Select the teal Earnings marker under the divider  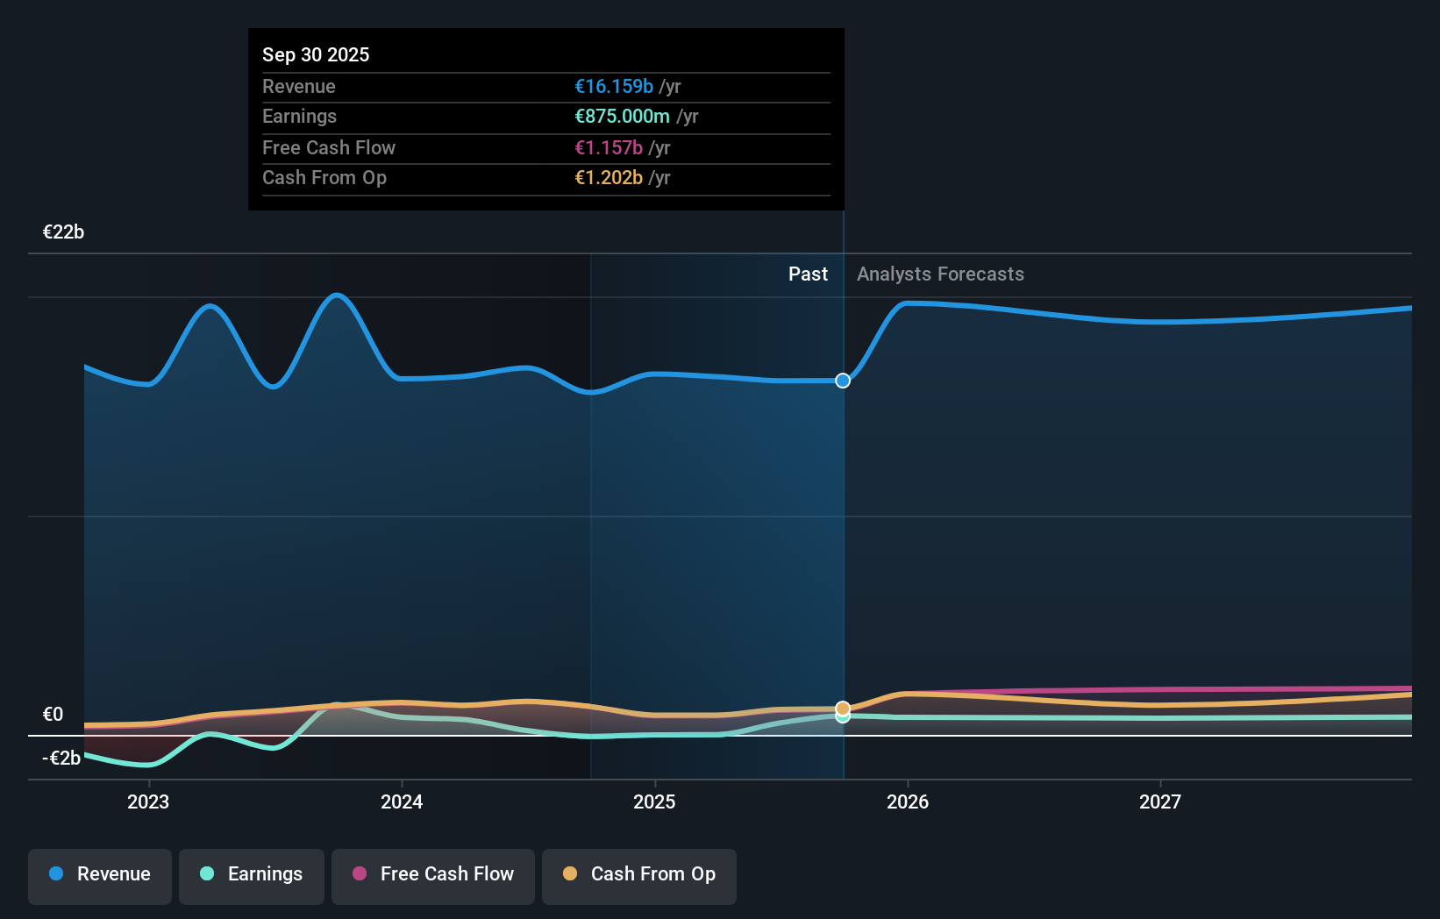pyautogui.click(x=842, y=718)
